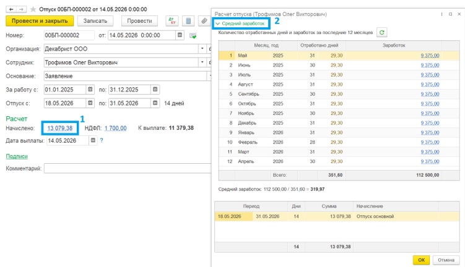Screen dimensions: 465x267
Task: Click period end cell 31.05.2026 in accrual table
Action: tap(270, 216)
